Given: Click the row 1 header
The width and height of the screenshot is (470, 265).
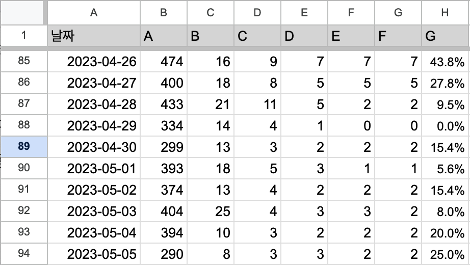Looking at the screenshot, I should click(23, 36).
